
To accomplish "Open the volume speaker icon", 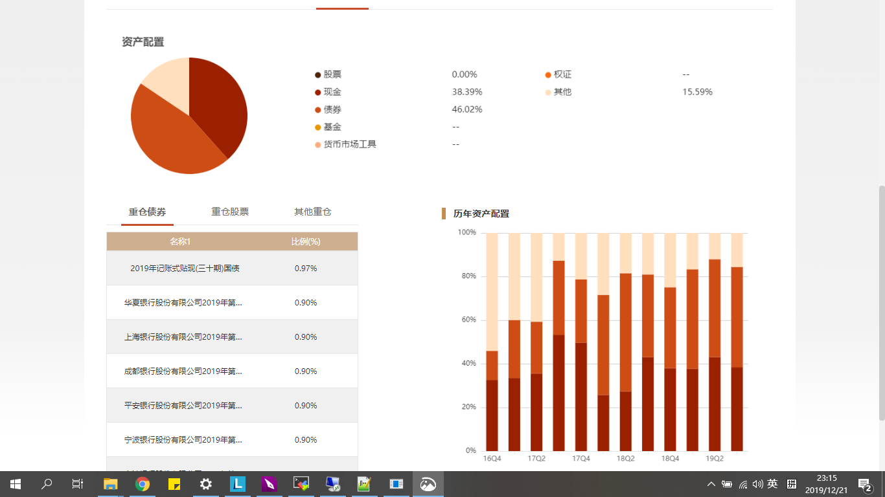I will [757, 484].
